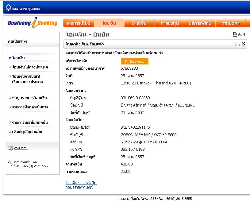250x210 pixels.
Task: Open the รายการบัญชี tab
Action: [x=79, y=23]
